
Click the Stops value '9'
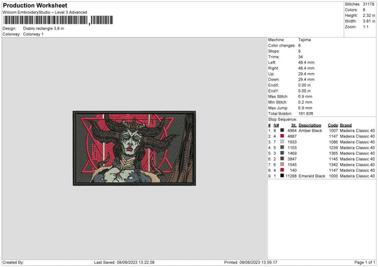pyautogui.click(x=299, y=52)
